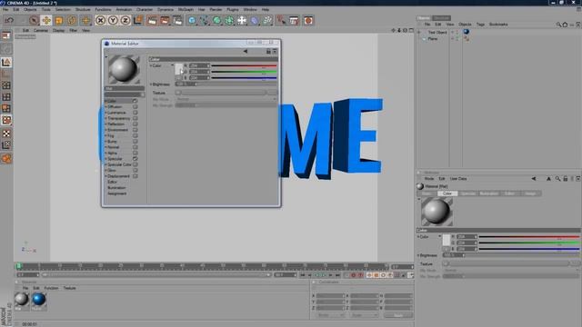The image size is (582, 327).
Task: Toggle the Luminance channel checkbox
Action: 135,113
